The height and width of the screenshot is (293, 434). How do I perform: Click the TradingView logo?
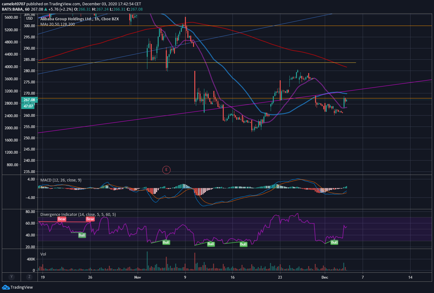pos(18,287)
